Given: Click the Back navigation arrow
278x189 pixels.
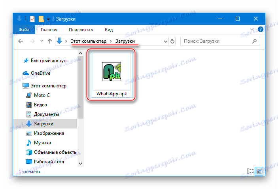Looking at the screenshot, I should tap(21, 41).
